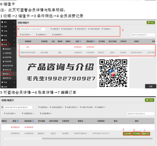Click the card icon beside 储值卡 in the sidebar
The width and height of the screenshot is (157, 146).
tap(4, 74)
